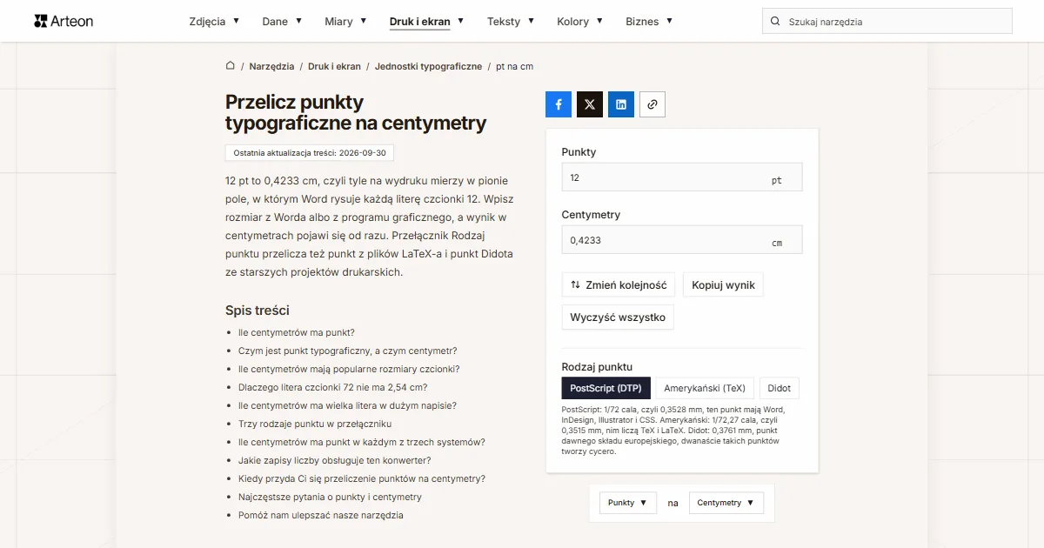This screenshot has width=1044, height=548.
Task: Open the Miary menu
Action: click(345, 21)
